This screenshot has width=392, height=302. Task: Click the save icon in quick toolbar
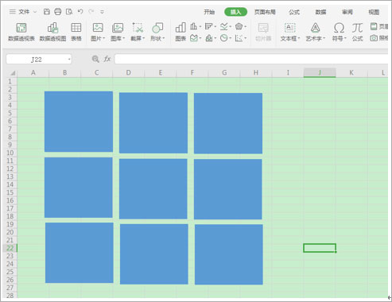point(47,12)
